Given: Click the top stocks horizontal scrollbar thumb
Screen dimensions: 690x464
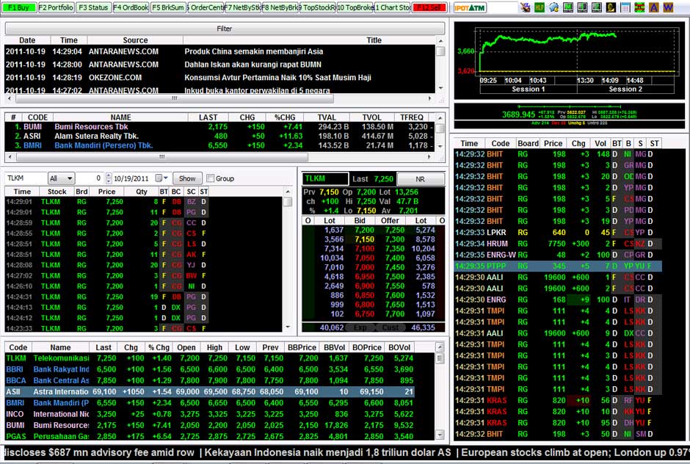Looking at the screenshot, I should tap(162, 156).
